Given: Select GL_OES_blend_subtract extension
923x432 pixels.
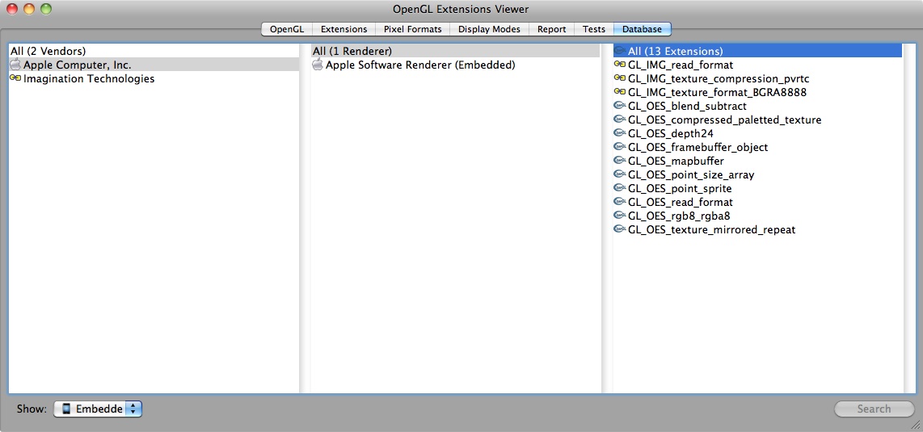Looking at the screenshot, I should pos(757,106).
